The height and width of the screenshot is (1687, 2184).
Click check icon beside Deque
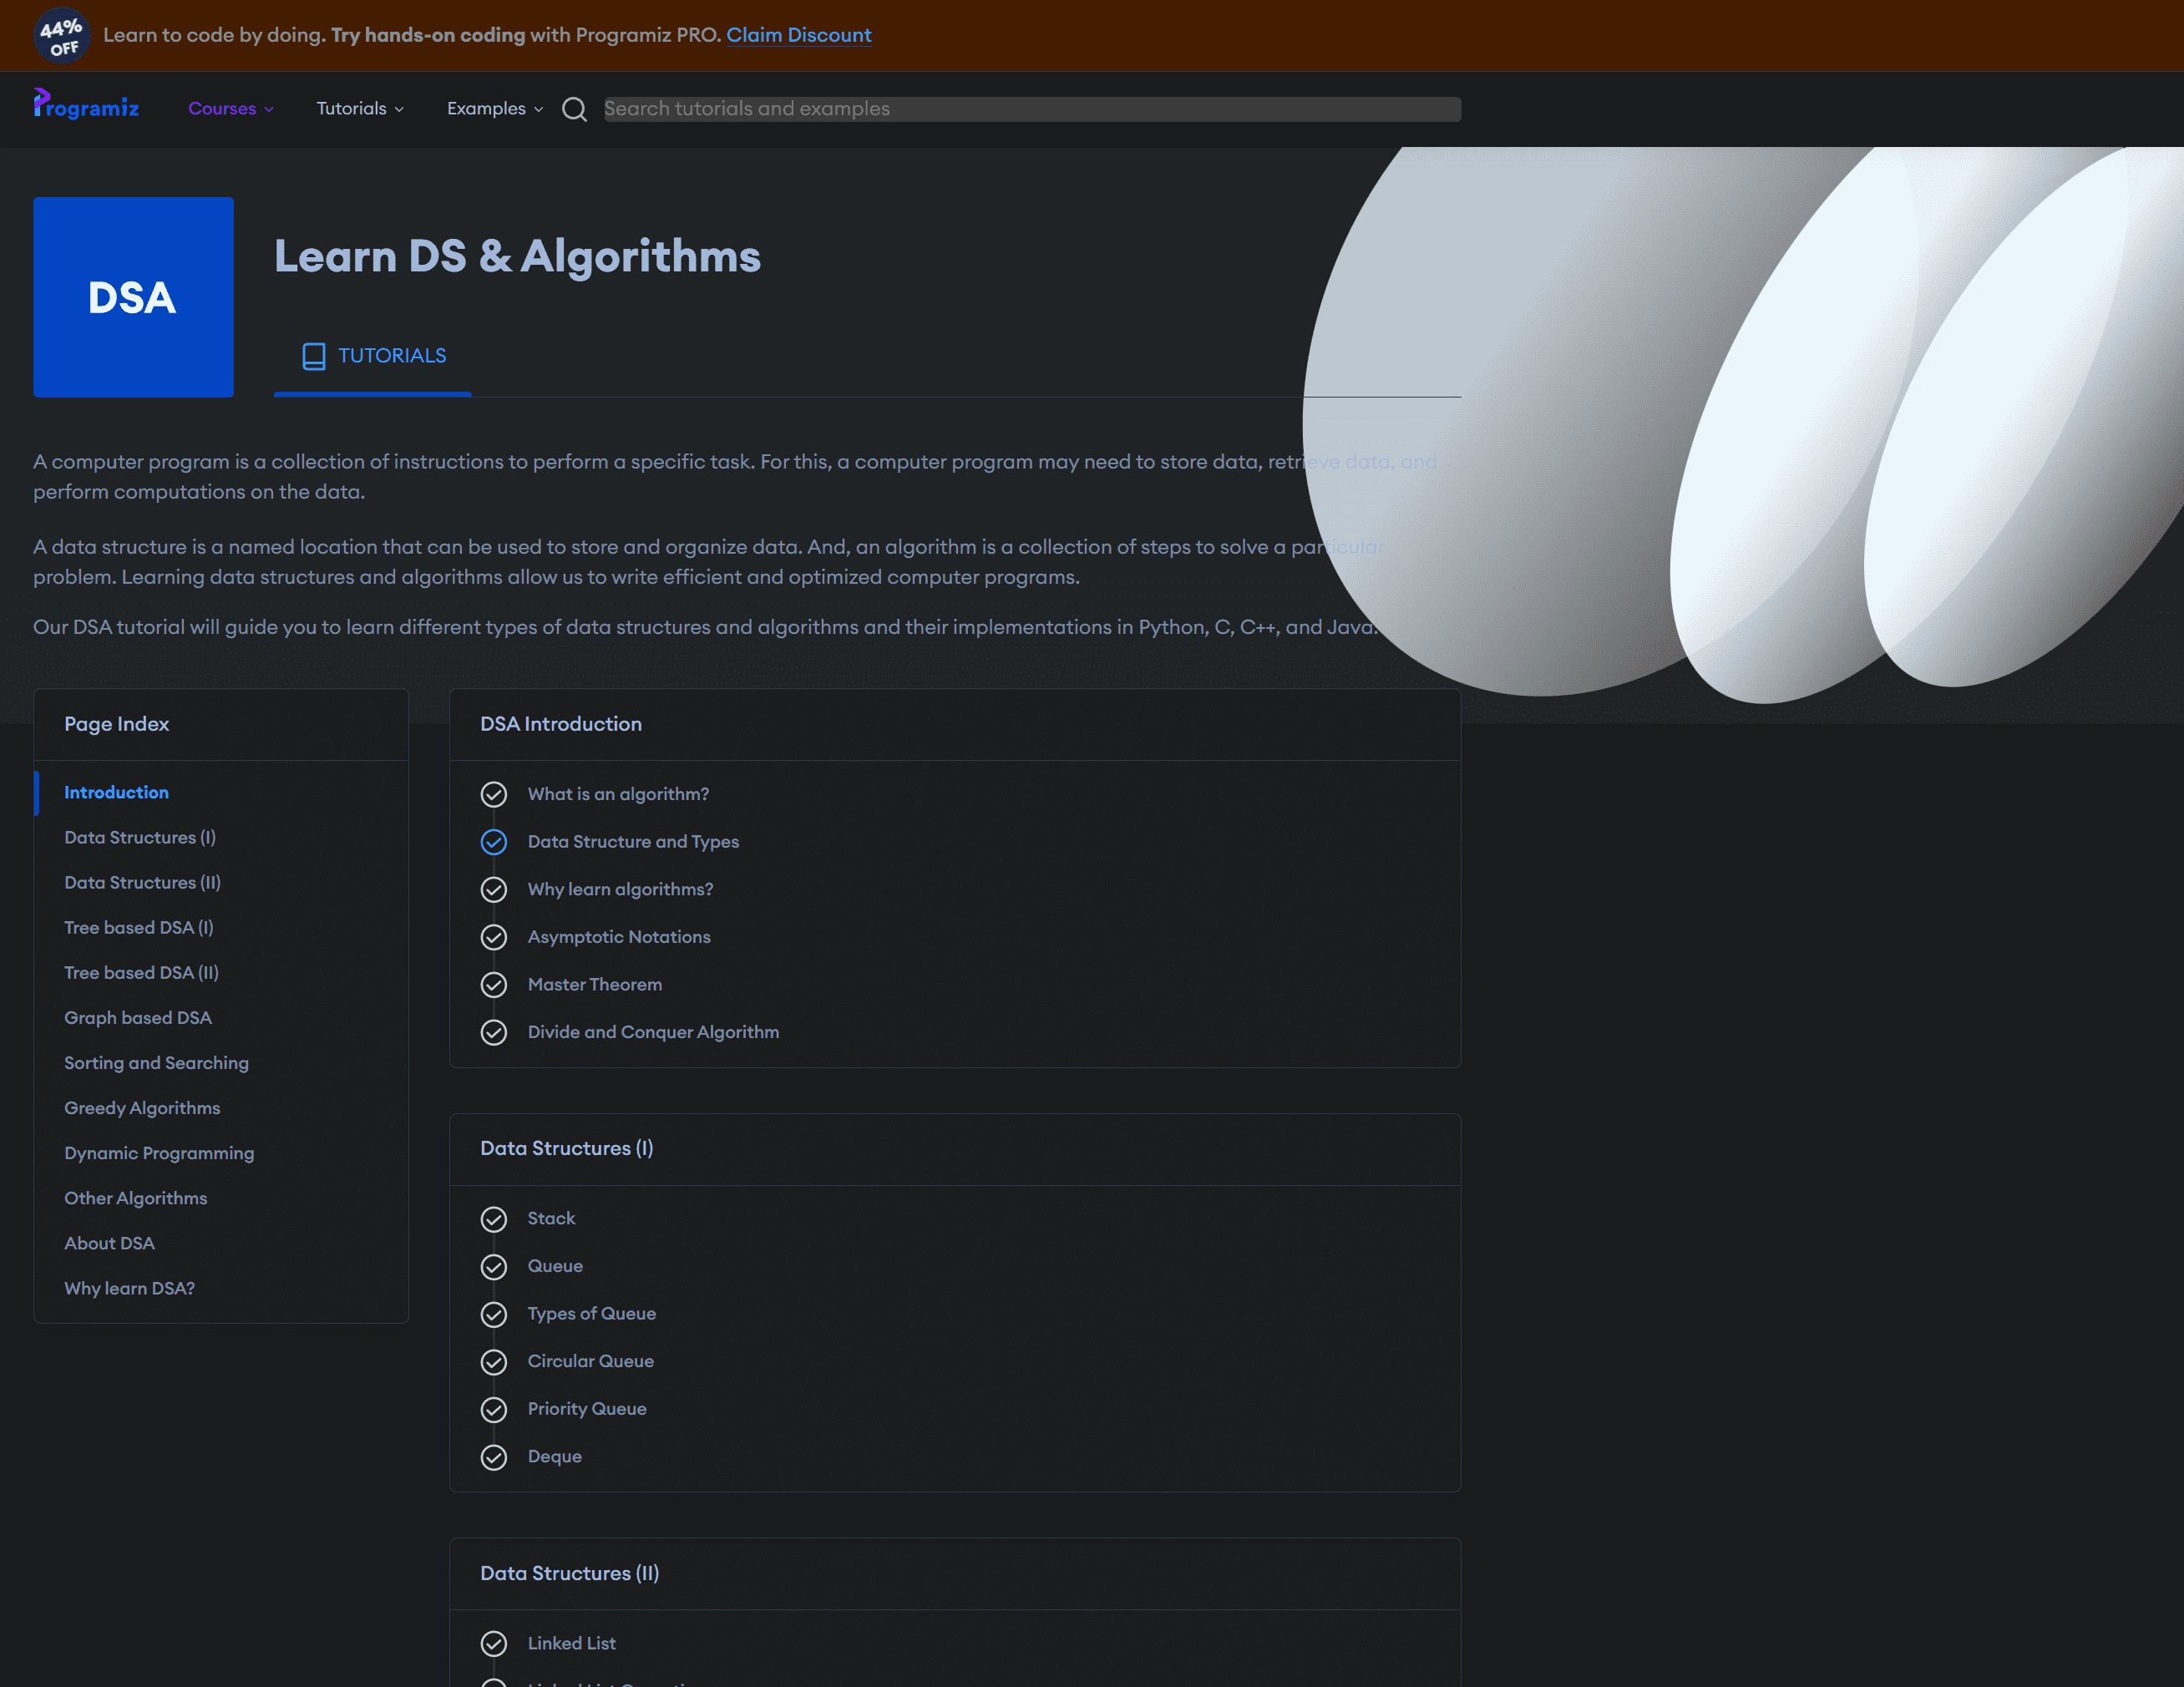(494, 1457)
